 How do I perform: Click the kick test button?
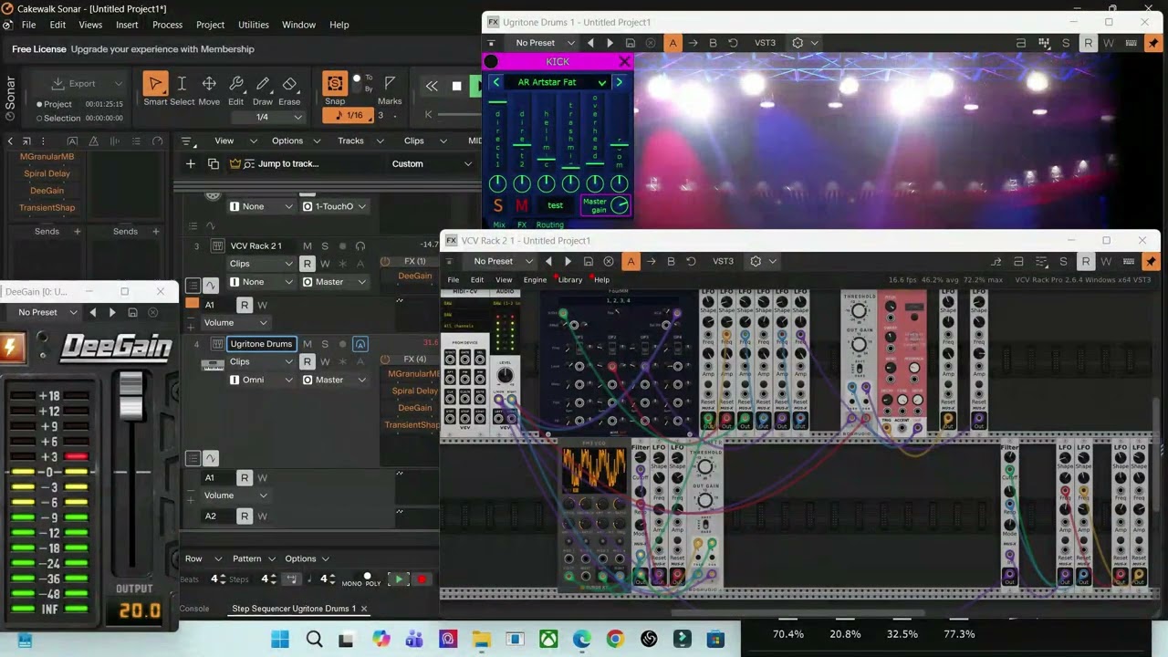(555, 205)
